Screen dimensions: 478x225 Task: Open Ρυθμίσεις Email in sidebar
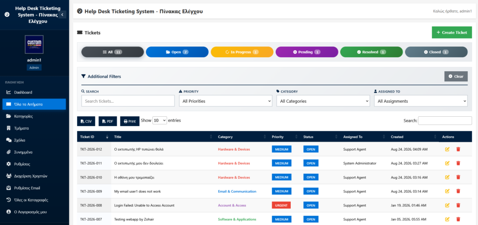(34, 188)
